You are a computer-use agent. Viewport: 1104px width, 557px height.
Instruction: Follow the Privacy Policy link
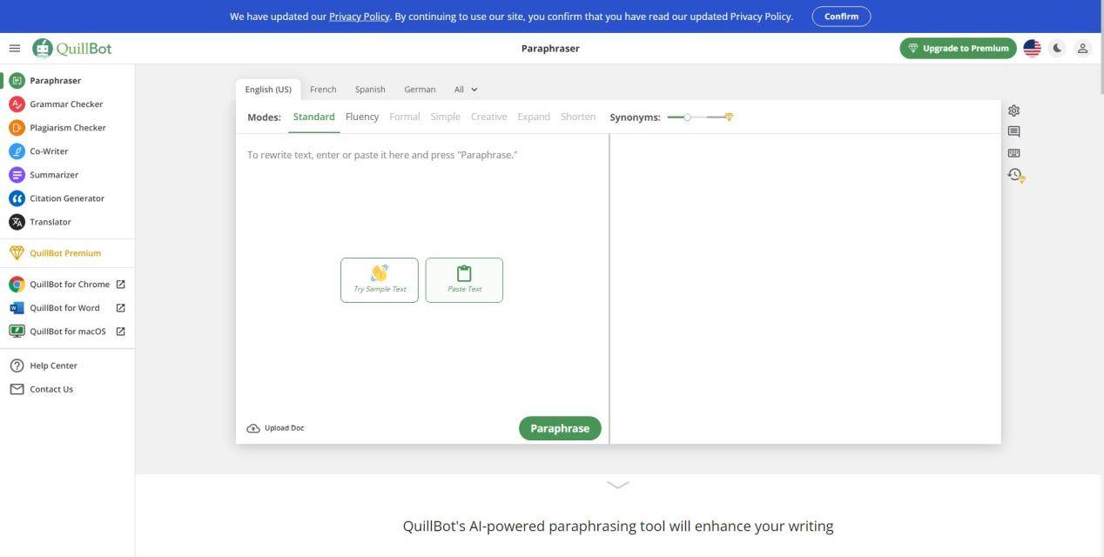tap(359, 17)
